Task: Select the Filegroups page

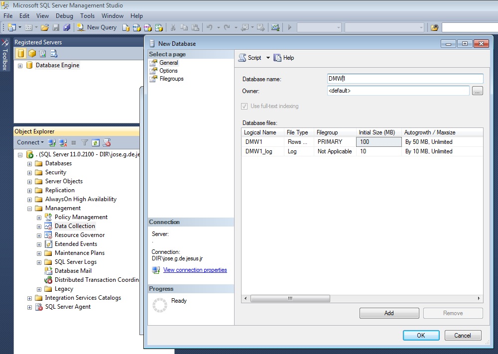Action: [171, 79]
